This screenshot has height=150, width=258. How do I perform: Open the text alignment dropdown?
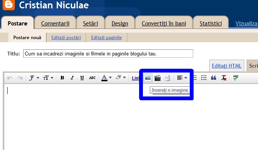point(182,78)
